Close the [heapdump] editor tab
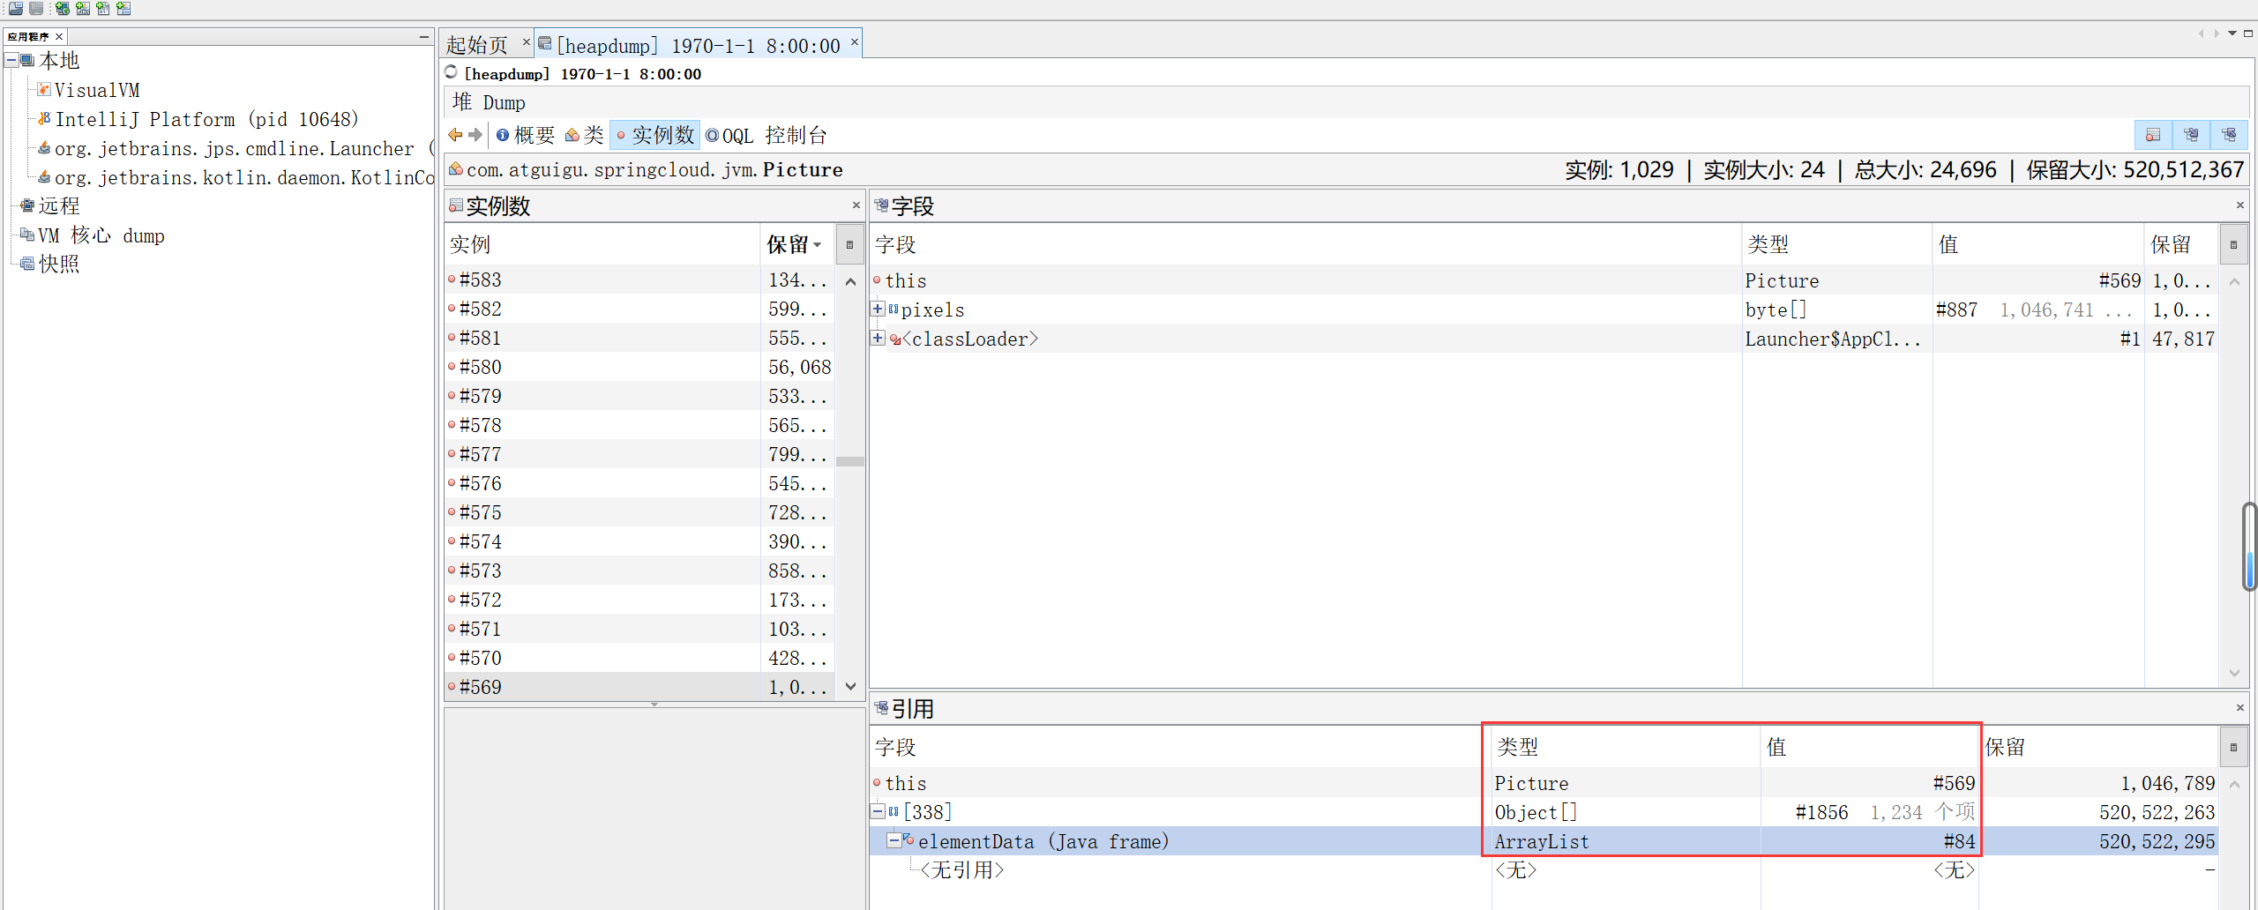This screenshot has width=2258, height=910. point(855,41)
